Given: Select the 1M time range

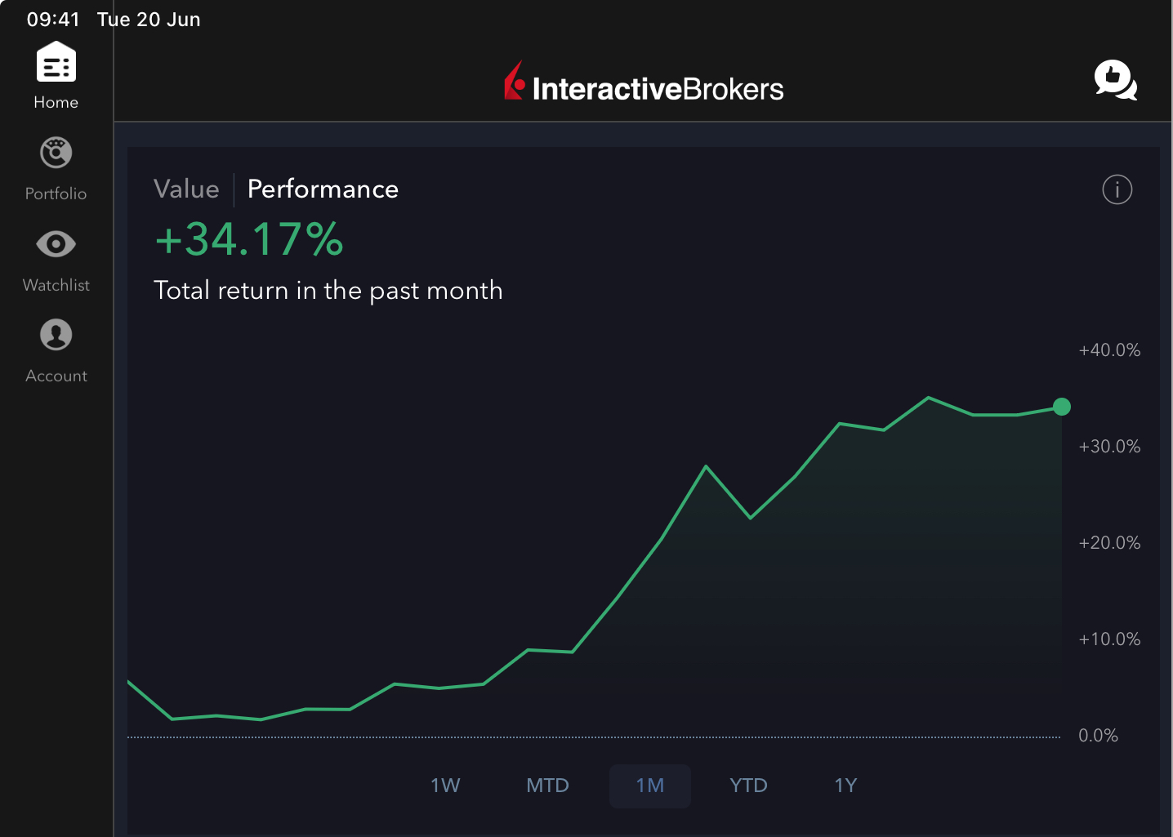Looking at the screenshot, I should pos(650,786).
